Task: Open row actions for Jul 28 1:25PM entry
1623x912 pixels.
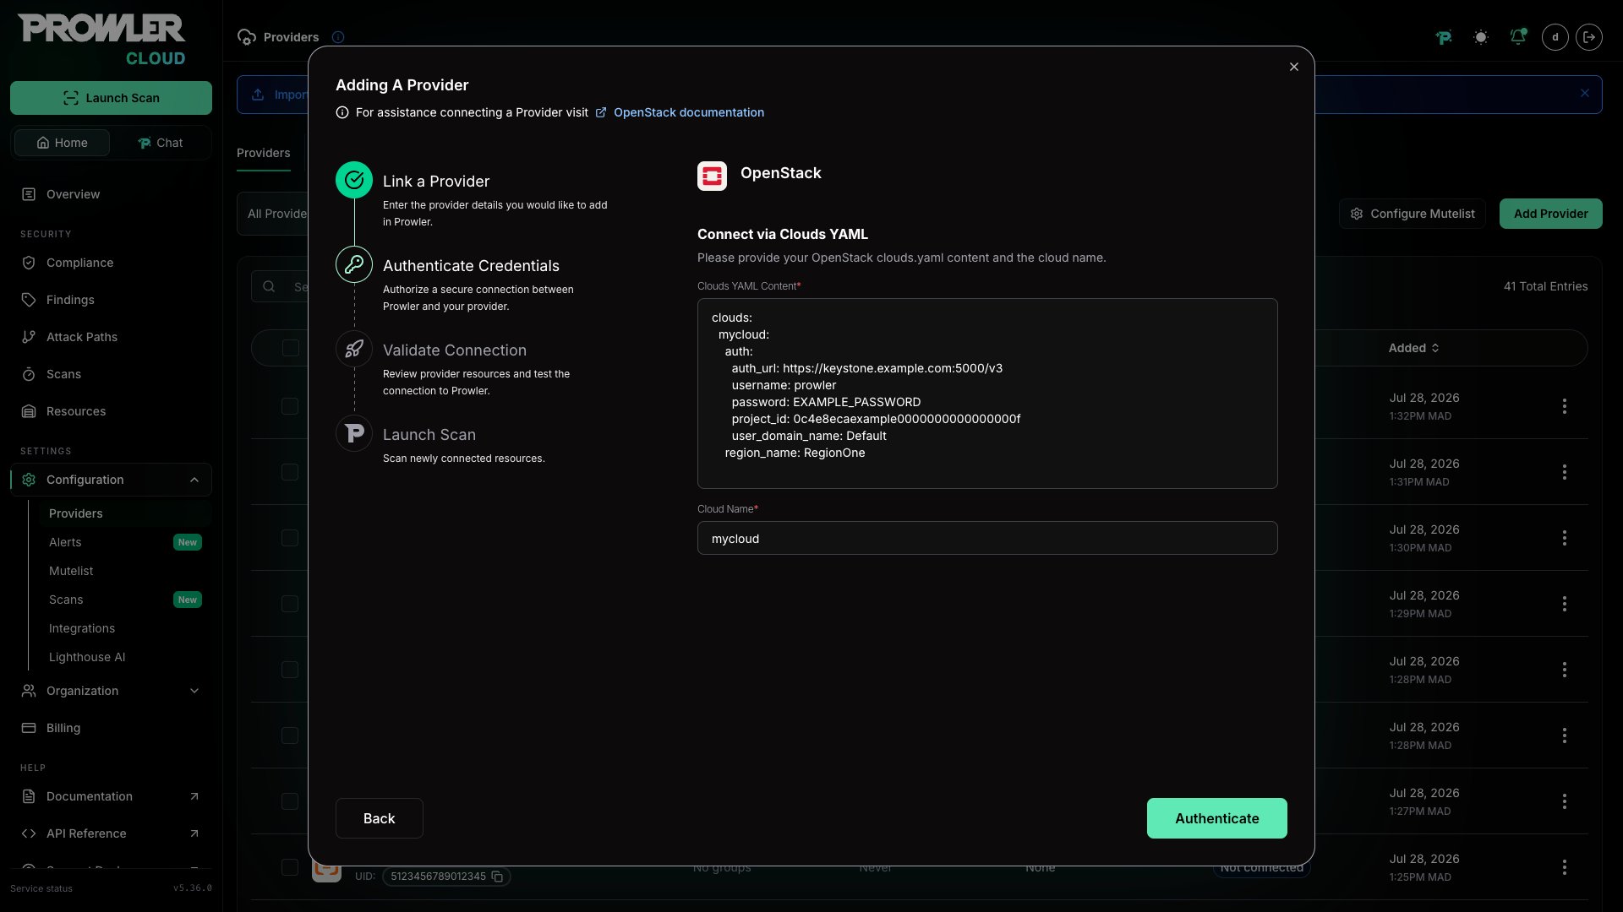Action: (1565, 867)
